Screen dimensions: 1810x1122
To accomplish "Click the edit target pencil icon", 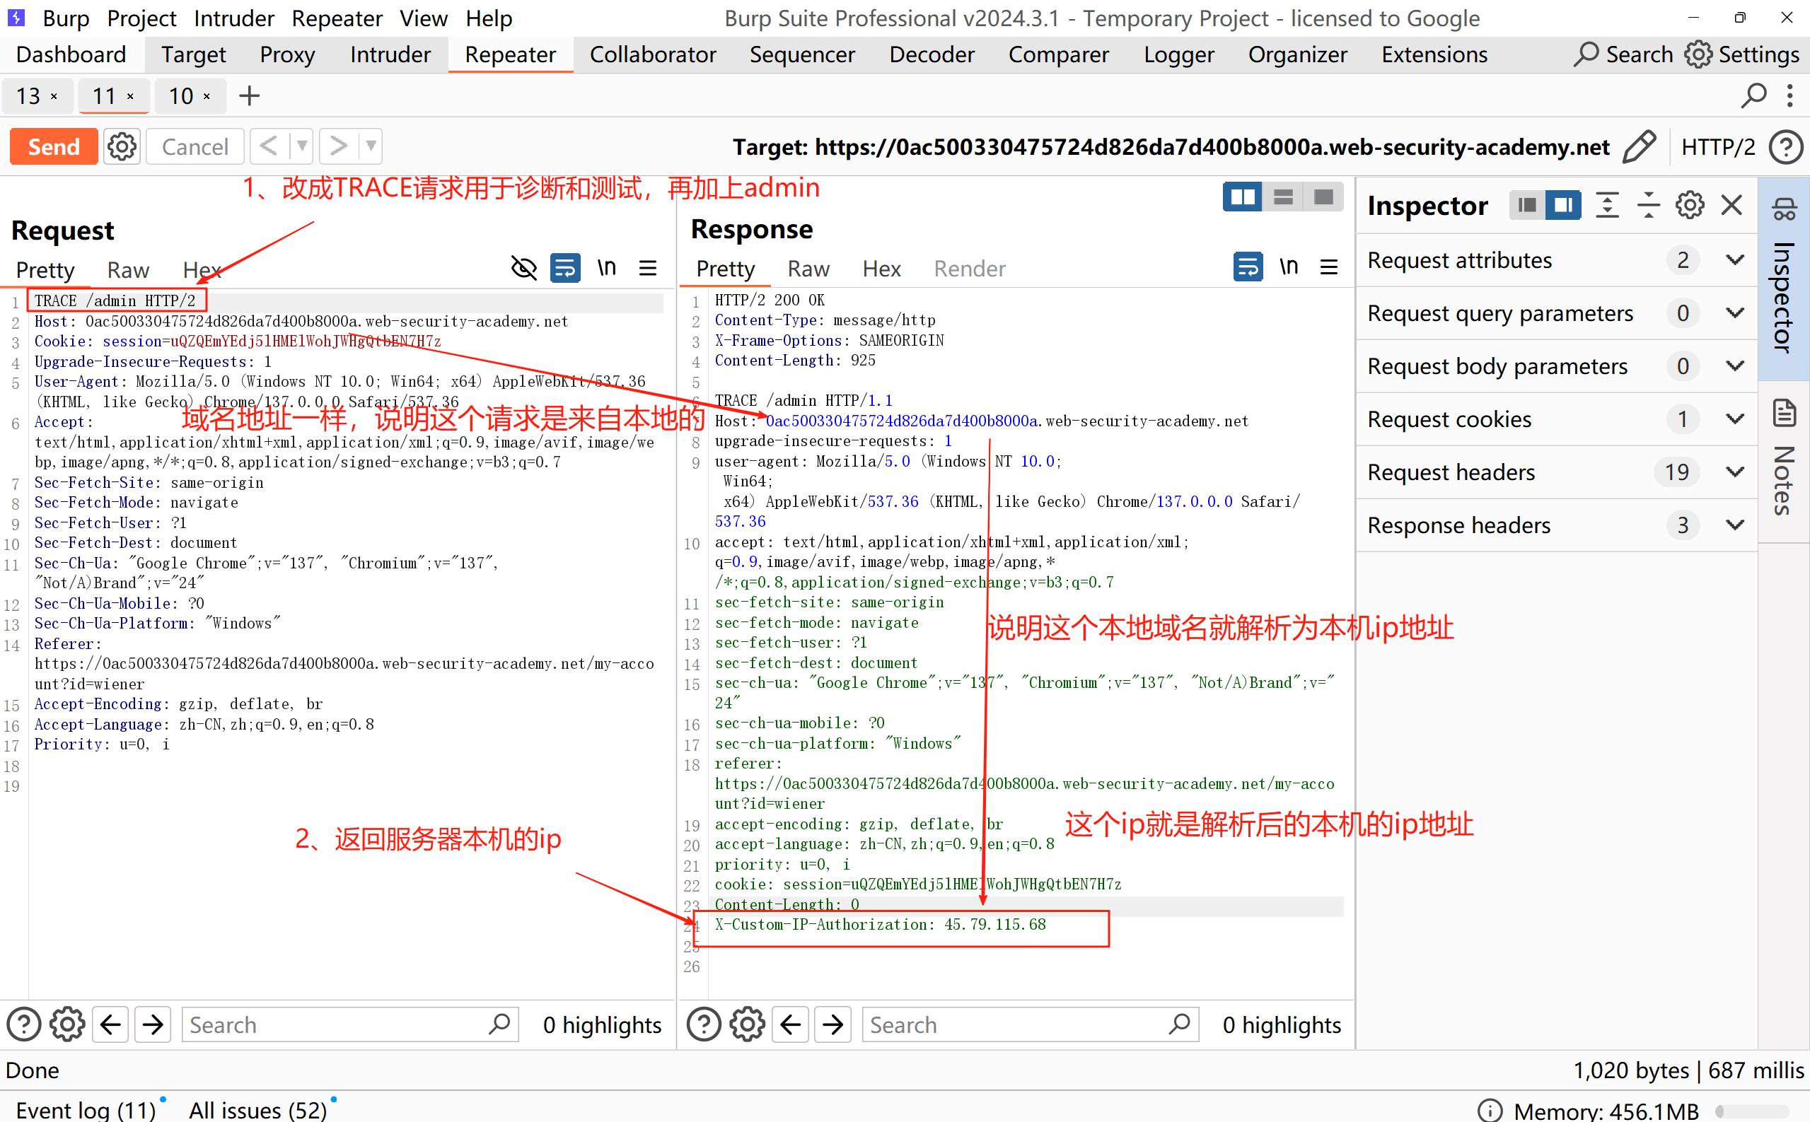I will tap(1640, 146).
